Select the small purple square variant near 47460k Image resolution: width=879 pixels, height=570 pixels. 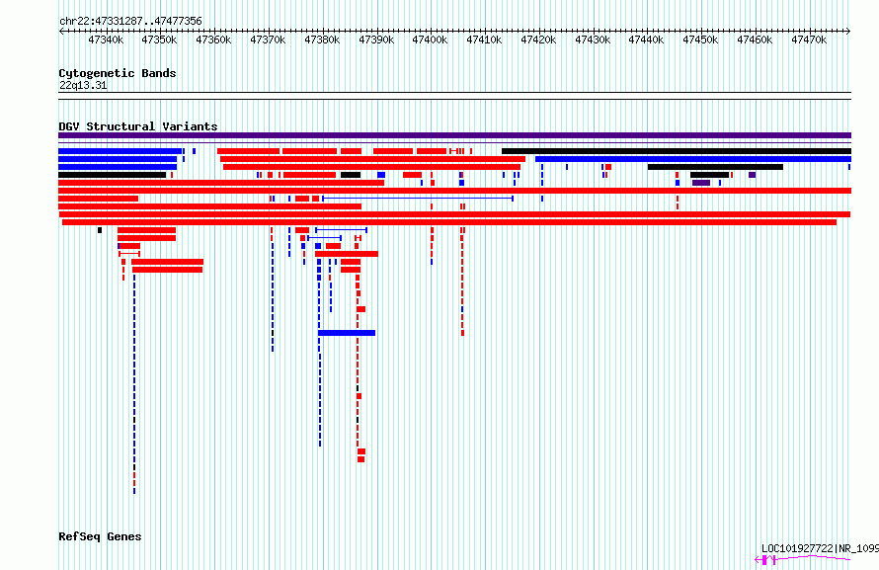(x=753, y=175)
